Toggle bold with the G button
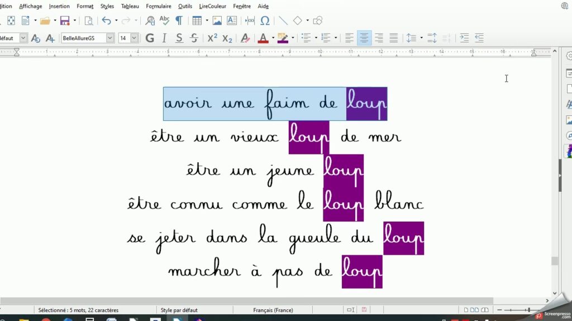The height and width of the screenshot is (321, 572). coord(150,38)
